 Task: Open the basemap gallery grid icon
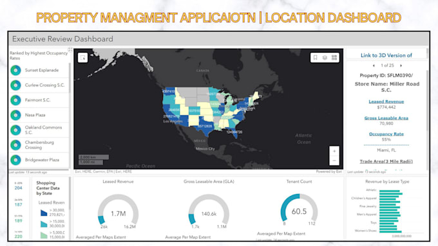pos(334,57)
